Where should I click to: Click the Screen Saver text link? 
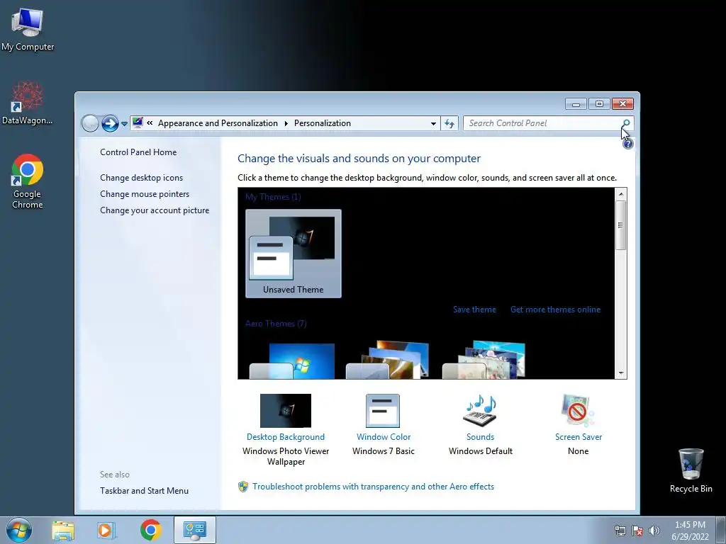tap(579, 437)
